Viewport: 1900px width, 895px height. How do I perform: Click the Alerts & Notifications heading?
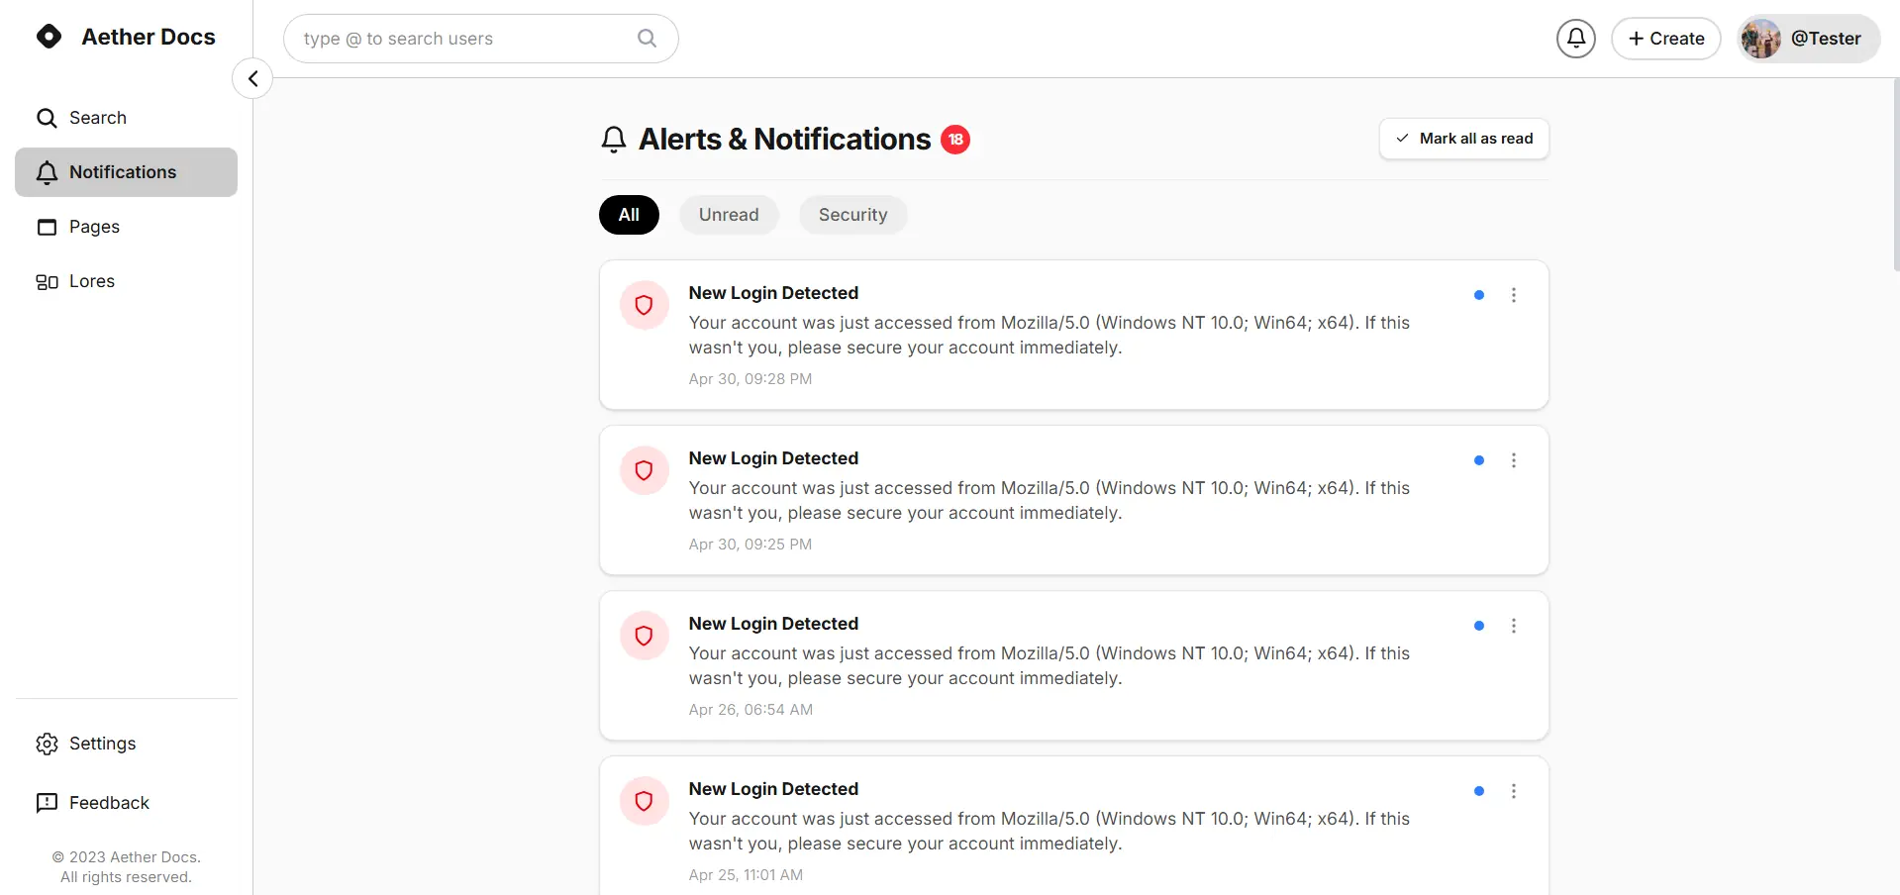785,140
